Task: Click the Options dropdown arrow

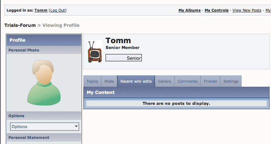Action: point(76,126)
